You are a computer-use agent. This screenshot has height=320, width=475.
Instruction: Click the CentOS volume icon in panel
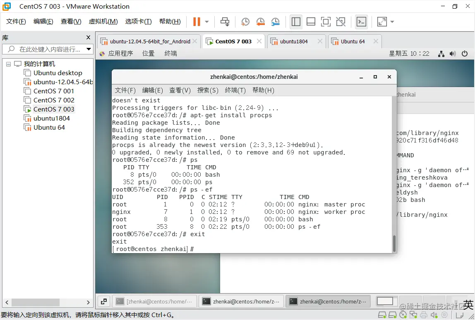tap(453, 54)
